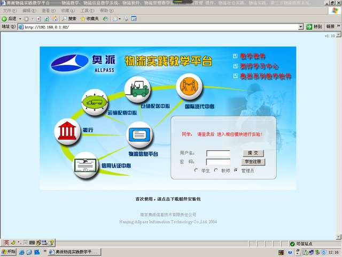Screen dimensions: 342x257
Task: Click the 转到 (Go) button
Action: coord(314,27)
